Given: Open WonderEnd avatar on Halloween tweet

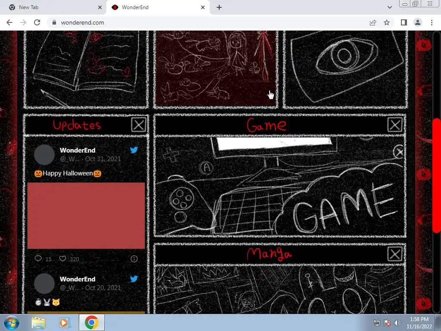Looking at the screenshot, I should [44, 155].
